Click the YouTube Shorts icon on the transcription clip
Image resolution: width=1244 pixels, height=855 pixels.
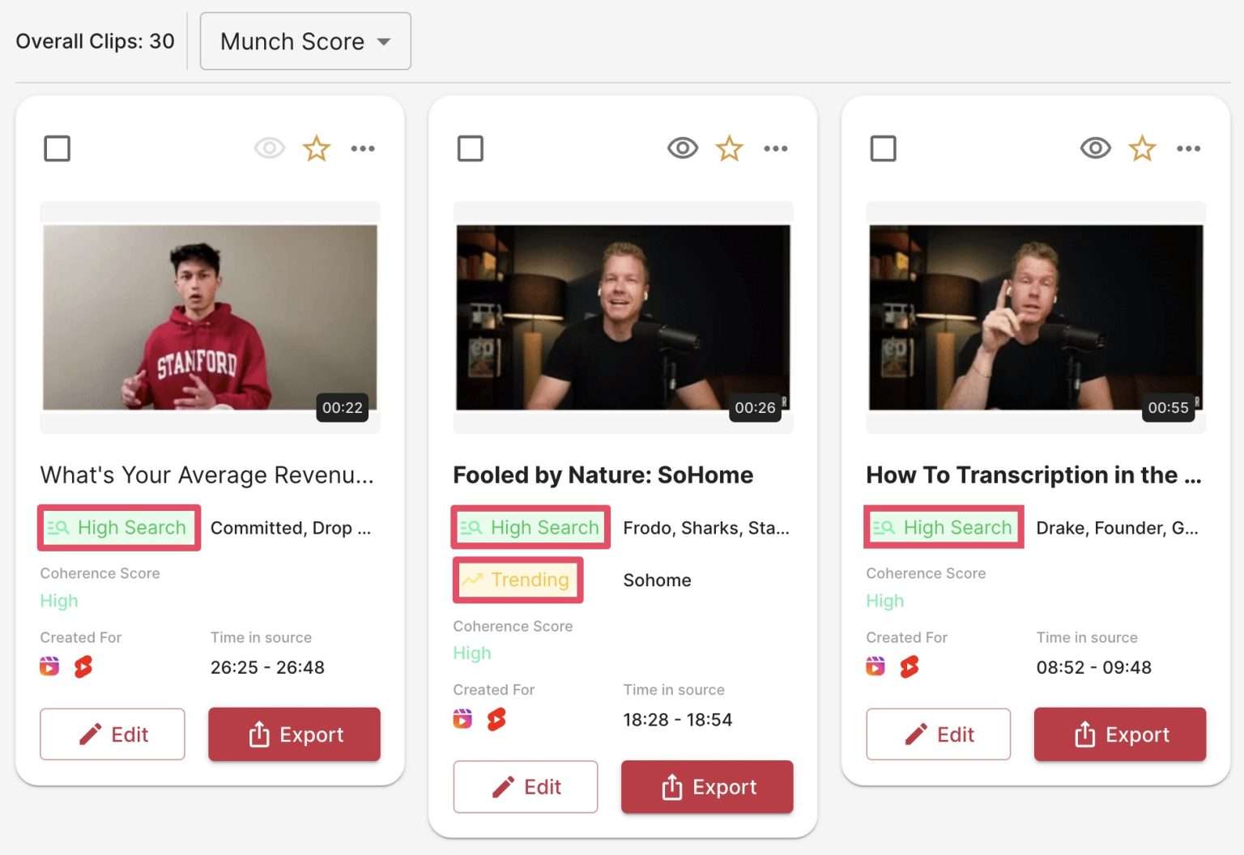(909, 667)
